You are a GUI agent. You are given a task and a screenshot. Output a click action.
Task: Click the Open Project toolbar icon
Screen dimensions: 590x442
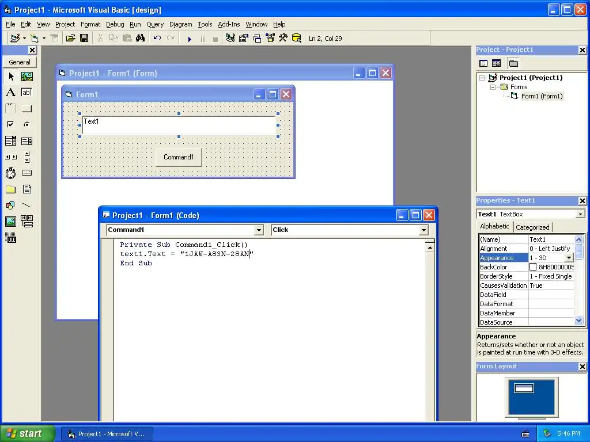click(x=70, y=38)
